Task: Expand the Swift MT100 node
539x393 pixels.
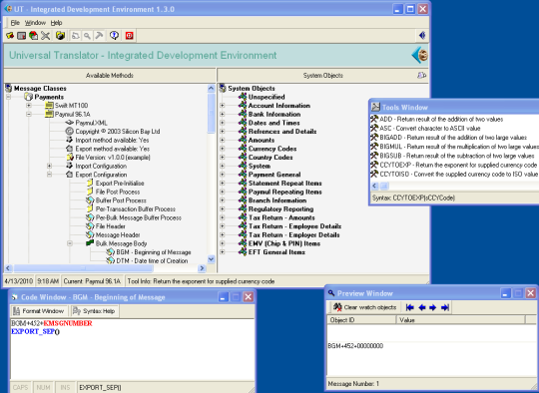Action: [x=29, y=106]
